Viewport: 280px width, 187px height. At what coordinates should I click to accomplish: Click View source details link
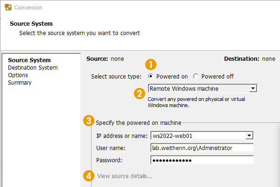pyautogui.click(x=124, y=176)
